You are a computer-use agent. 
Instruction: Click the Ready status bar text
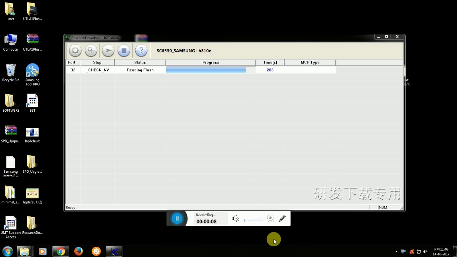[70, 207]
